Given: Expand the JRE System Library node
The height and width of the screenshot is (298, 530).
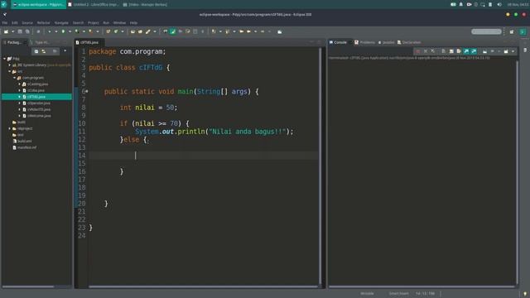Looking at the screenshot, I should (x=9, y=65).
